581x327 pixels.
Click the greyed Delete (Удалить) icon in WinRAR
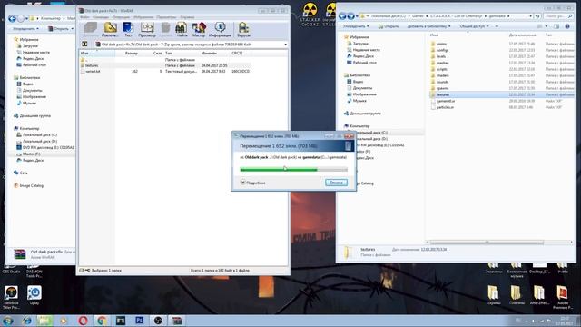pyautogui.click(x=165, y=29)
